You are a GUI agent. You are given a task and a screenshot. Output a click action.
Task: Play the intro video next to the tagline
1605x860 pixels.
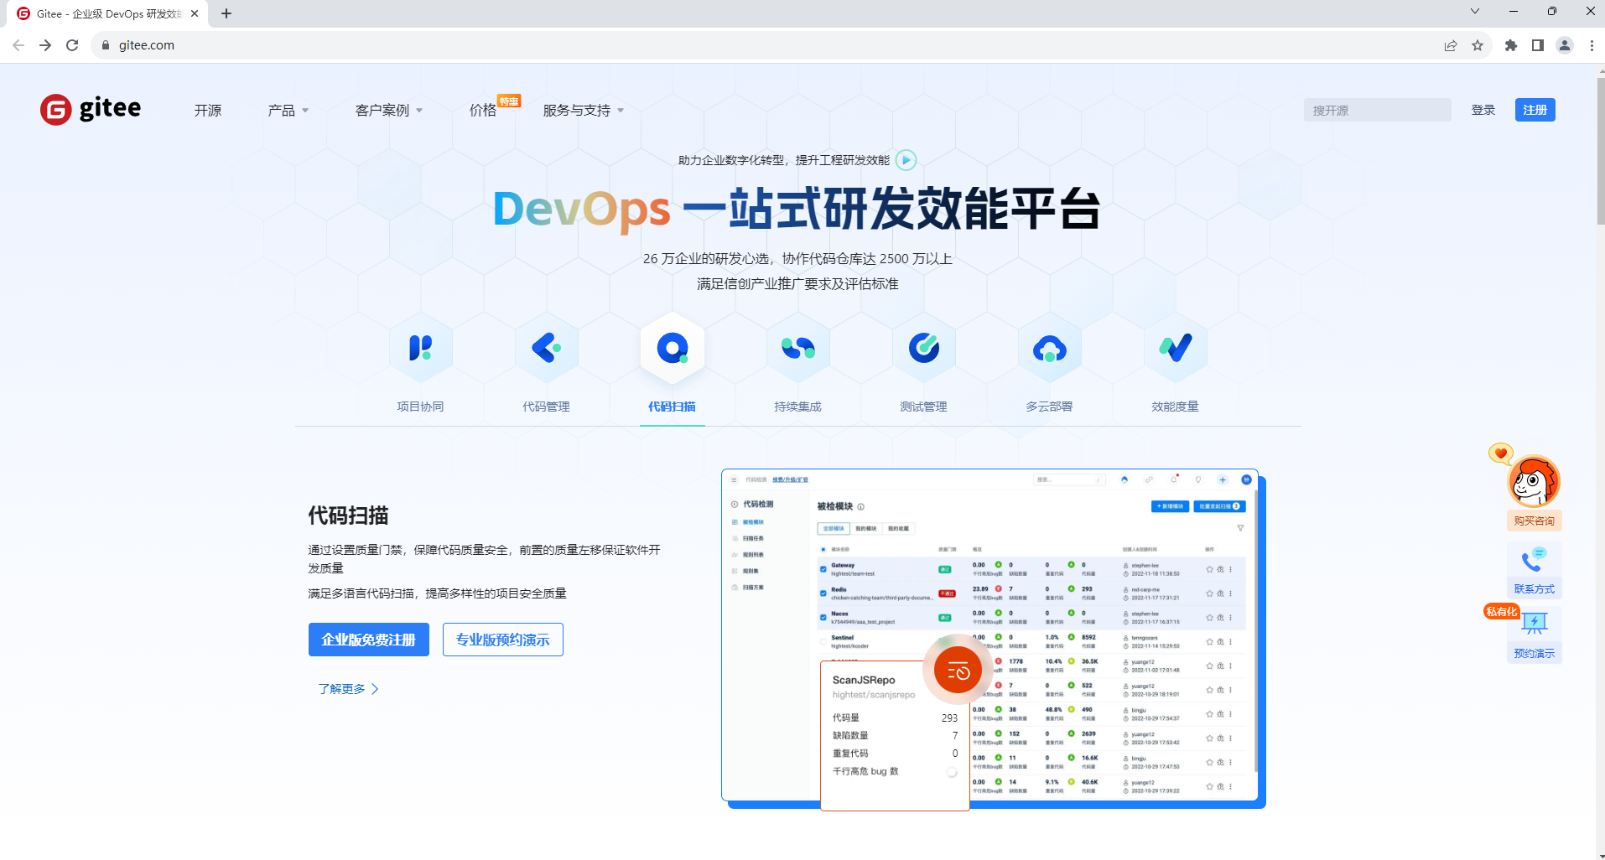(x=906, y=160)
